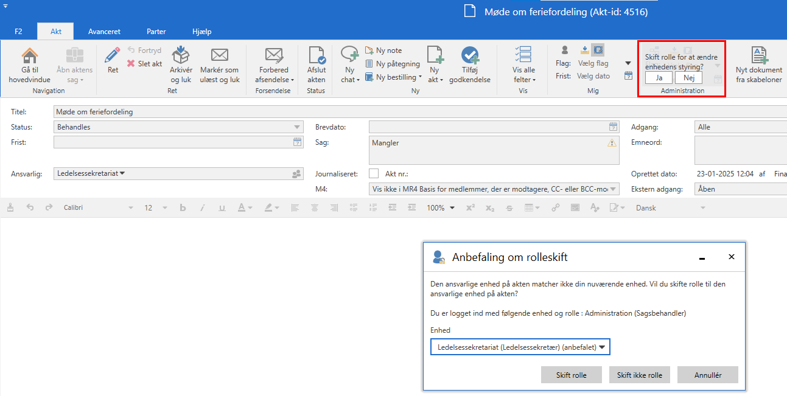Open calendar picker in Brevdato field

pyautogui.click(x=613, y=127)
